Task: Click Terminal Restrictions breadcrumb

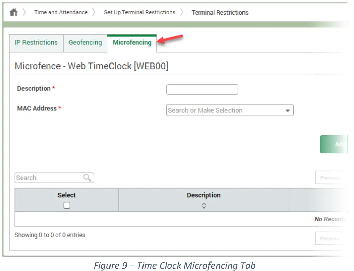Action: [220, 13]
